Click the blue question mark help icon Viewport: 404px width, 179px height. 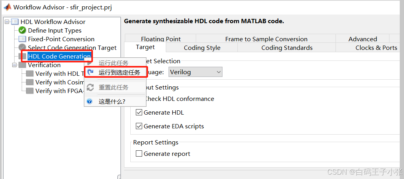pyautogui.click(x=90, y=101)
